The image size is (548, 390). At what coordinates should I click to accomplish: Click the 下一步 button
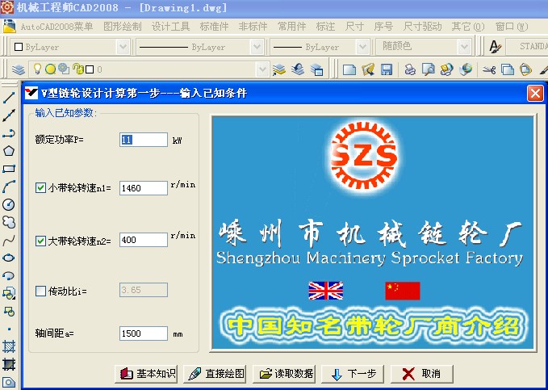353,374
